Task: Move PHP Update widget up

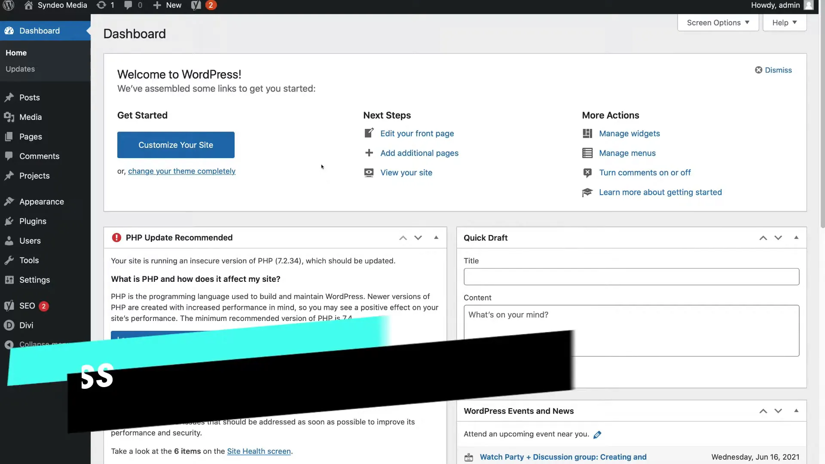Action: tap(403, 238)
